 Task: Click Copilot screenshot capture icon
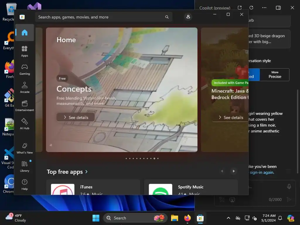[x=232, y=200]
